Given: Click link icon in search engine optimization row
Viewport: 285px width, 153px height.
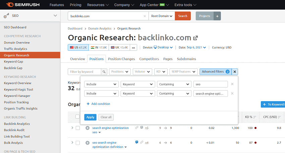Looking at the screenshot, I should coord(137,128).
